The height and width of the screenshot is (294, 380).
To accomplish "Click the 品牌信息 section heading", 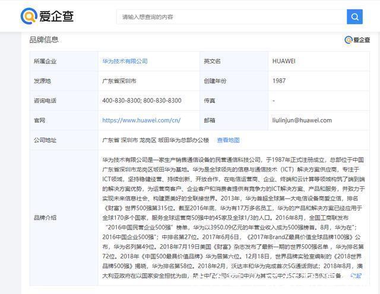I will coord(44,40).
